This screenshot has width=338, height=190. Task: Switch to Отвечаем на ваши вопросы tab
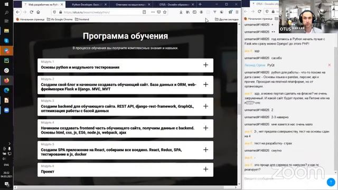tap(131, 5)
